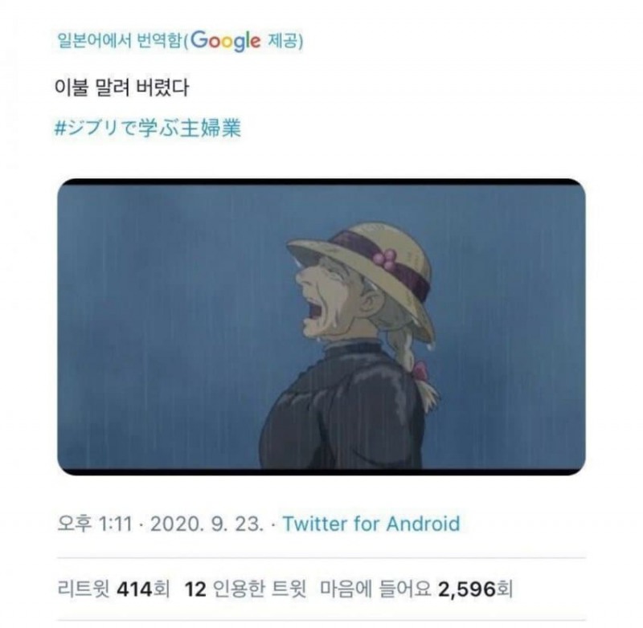Image resolution: width=643 pixels, height=628 pixels.
Task: Click the Google logo in translation notice
Action: [225, 41]
